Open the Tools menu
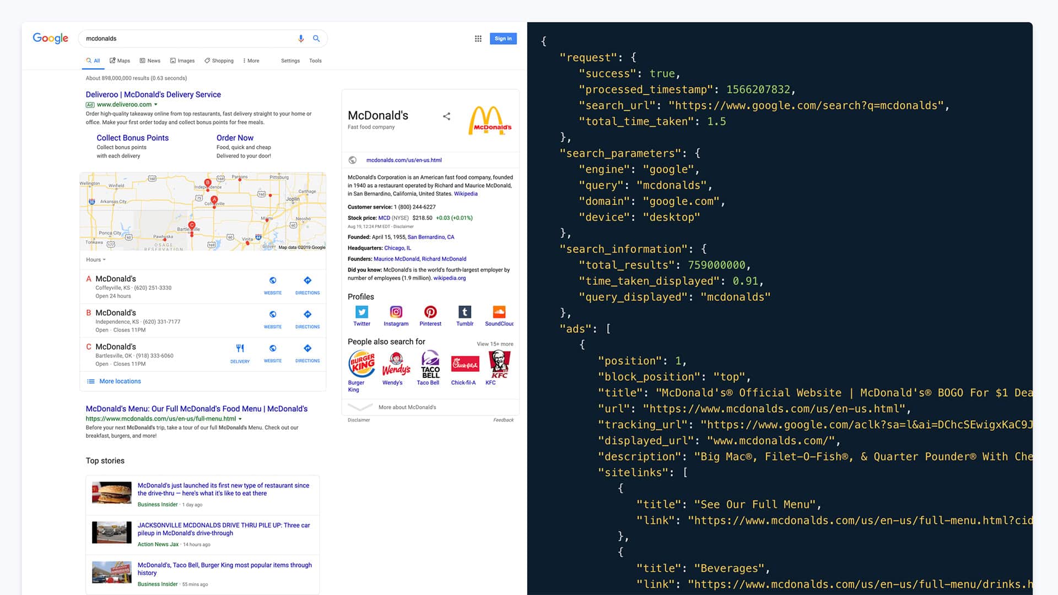 pos(315,61)
